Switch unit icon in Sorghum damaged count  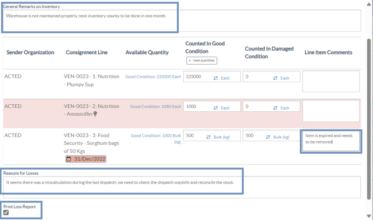[x=268, y=137]
